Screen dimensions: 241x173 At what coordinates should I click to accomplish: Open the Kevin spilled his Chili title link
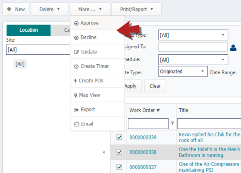(209, 137)
